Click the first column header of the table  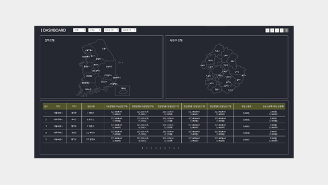pos(46,107)
